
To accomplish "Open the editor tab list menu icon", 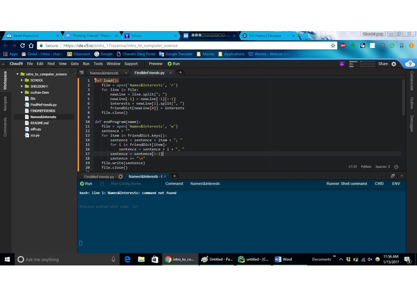I will (82, 73).
